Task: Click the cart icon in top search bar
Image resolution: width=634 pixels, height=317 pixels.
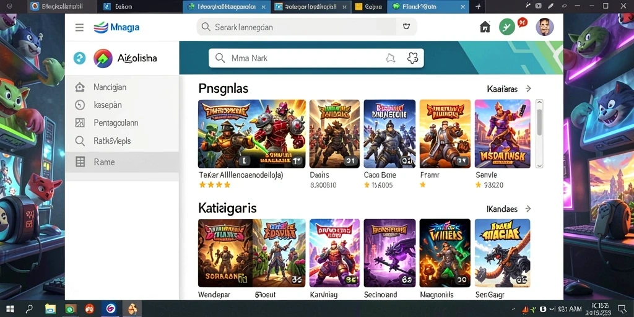Action: point(406,27)
